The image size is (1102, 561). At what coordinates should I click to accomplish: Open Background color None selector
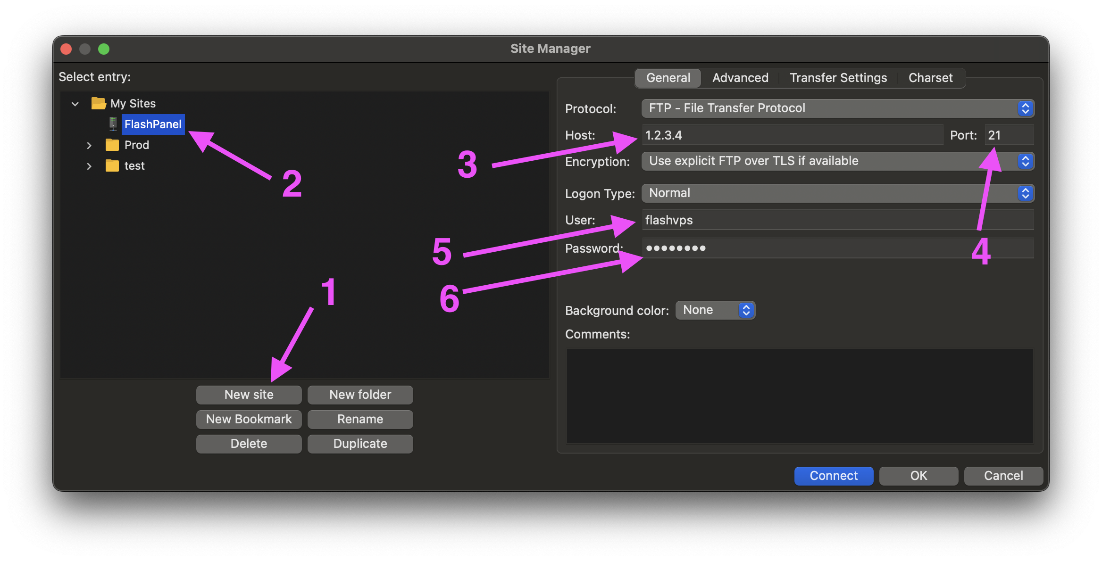pyautogui.click(x=715, y=310)
